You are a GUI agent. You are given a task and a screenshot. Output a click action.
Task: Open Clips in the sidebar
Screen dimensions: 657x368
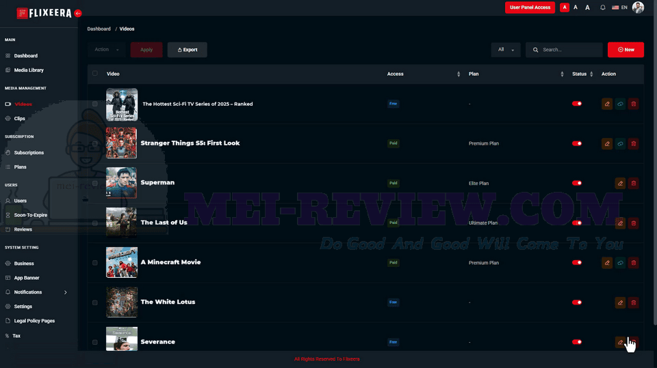19,119
